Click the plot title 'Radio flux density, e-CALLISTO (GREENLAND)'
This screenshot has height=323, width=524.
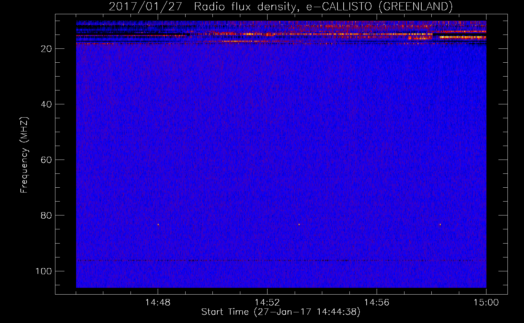(x=323, y=6)
